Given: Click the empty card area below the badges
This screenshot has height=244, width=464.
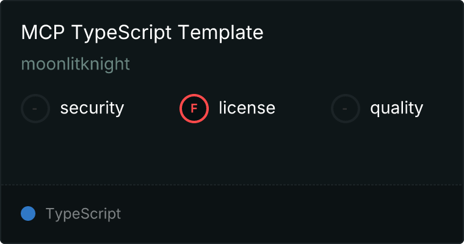Looking at the screenshot, I should pyautogui.click(x=232, y=152).
